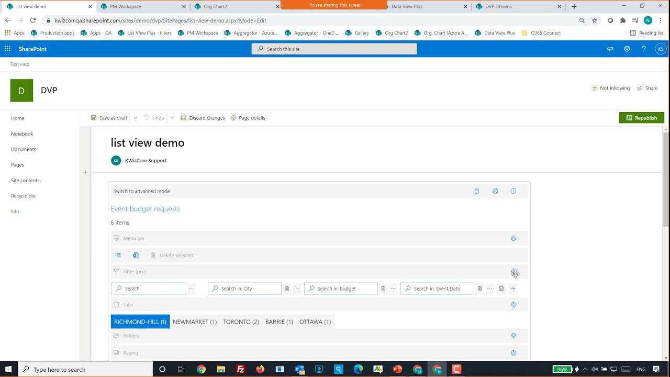Screen dimensions: 670x377
Task: Switch to the PM Workspace browser tab
Action: 141,6
